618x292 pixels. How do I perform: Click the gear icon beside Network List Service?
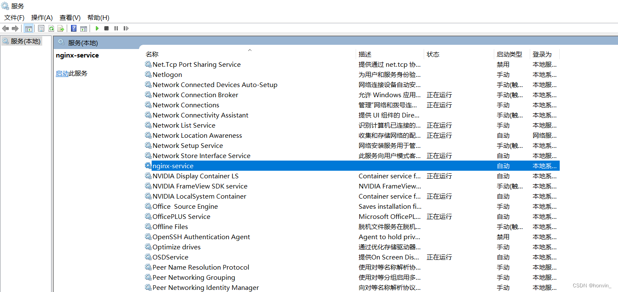pos(148,125)
